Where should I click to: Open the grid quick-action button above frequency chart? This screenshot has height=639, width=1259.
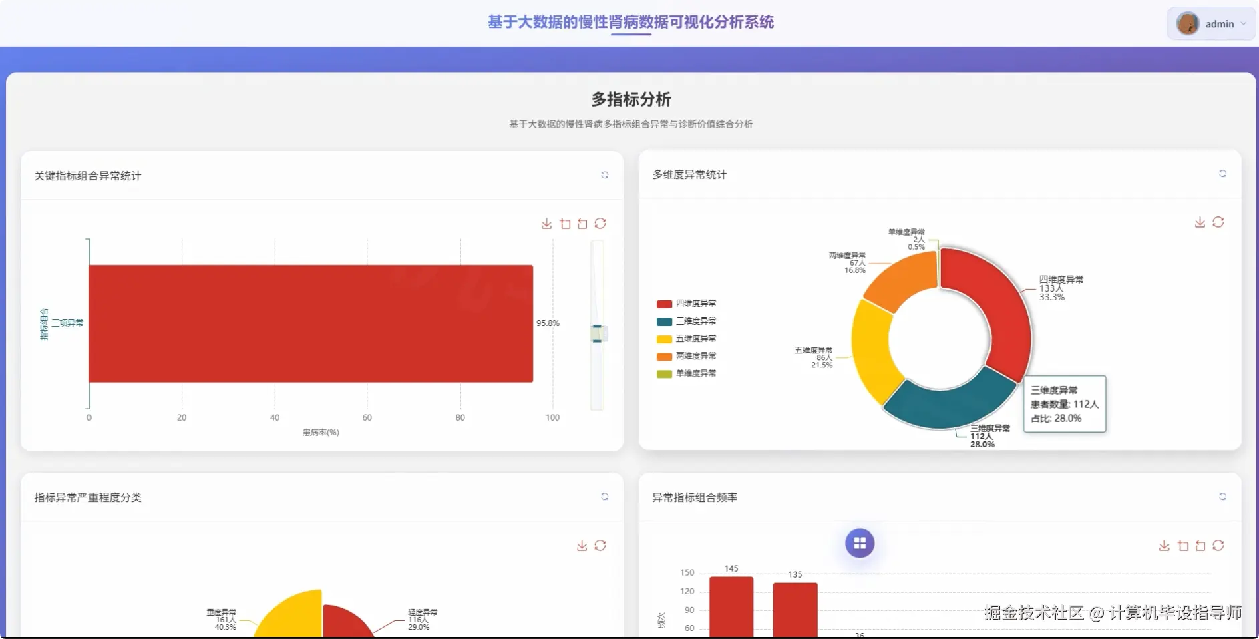860,543
